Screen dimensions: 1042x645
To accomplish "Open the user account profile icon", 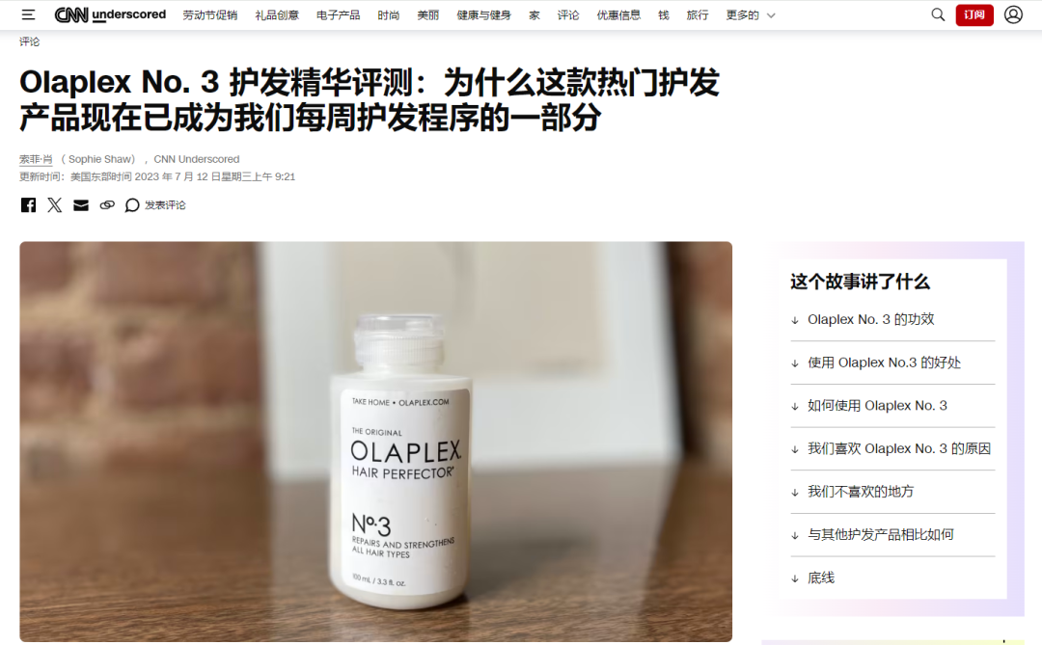I will tap(1013, 14).
